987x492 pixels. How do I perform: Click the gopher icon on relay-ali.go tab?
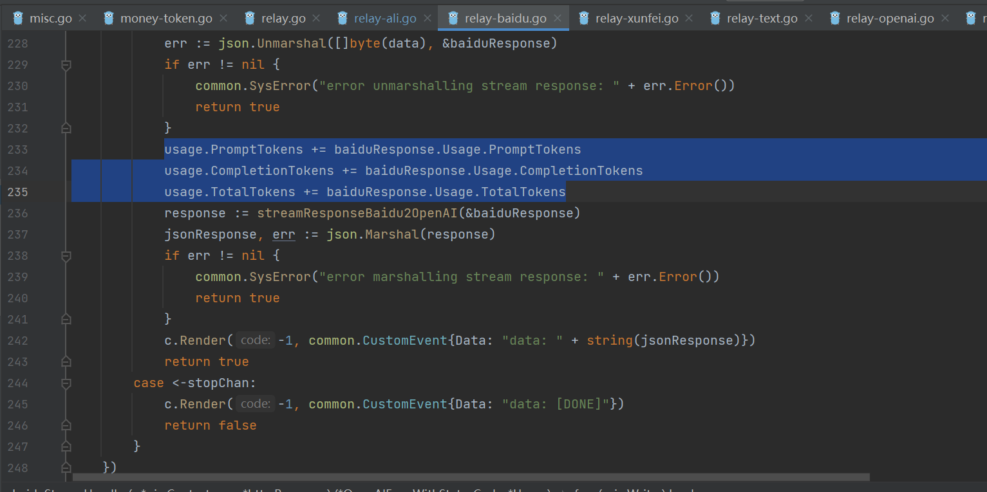click(342, 17)
